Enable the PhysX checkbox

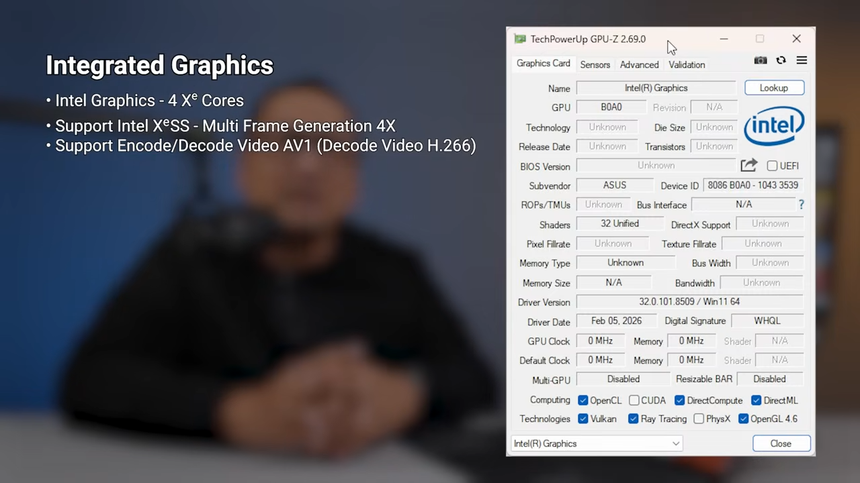(699, 419)
